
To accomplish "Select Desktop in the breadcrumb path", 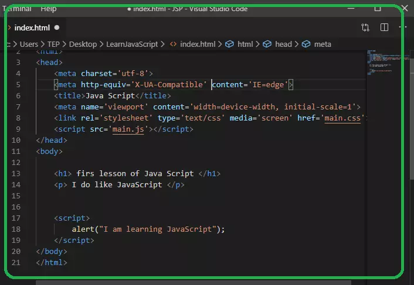I will [83, 44].
